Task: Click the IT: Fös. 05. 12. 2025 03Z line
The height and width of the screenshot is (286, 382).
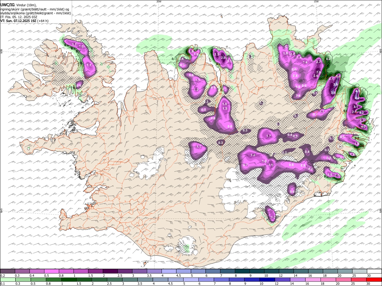Action: coord(19,17)
